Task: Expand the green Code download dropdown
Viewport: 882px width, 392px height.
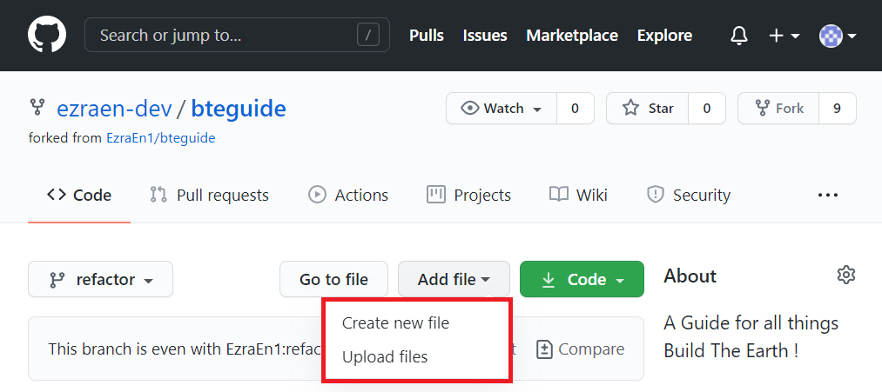Action: coord(582,279)
